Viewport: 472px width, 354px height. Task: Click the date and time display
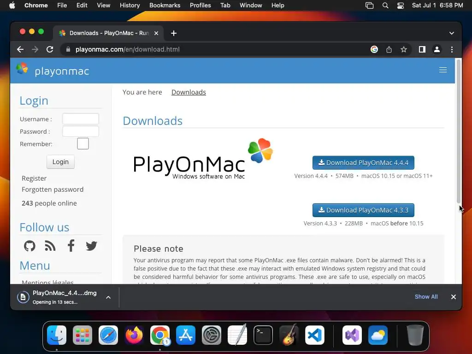click(x=437, y=6)
